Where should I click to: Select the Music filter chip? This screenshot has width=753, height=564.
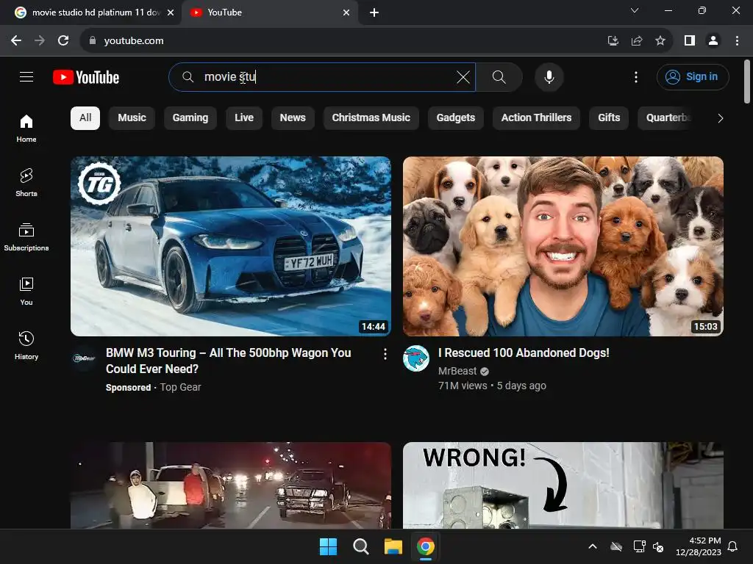(x=132, y=118)
